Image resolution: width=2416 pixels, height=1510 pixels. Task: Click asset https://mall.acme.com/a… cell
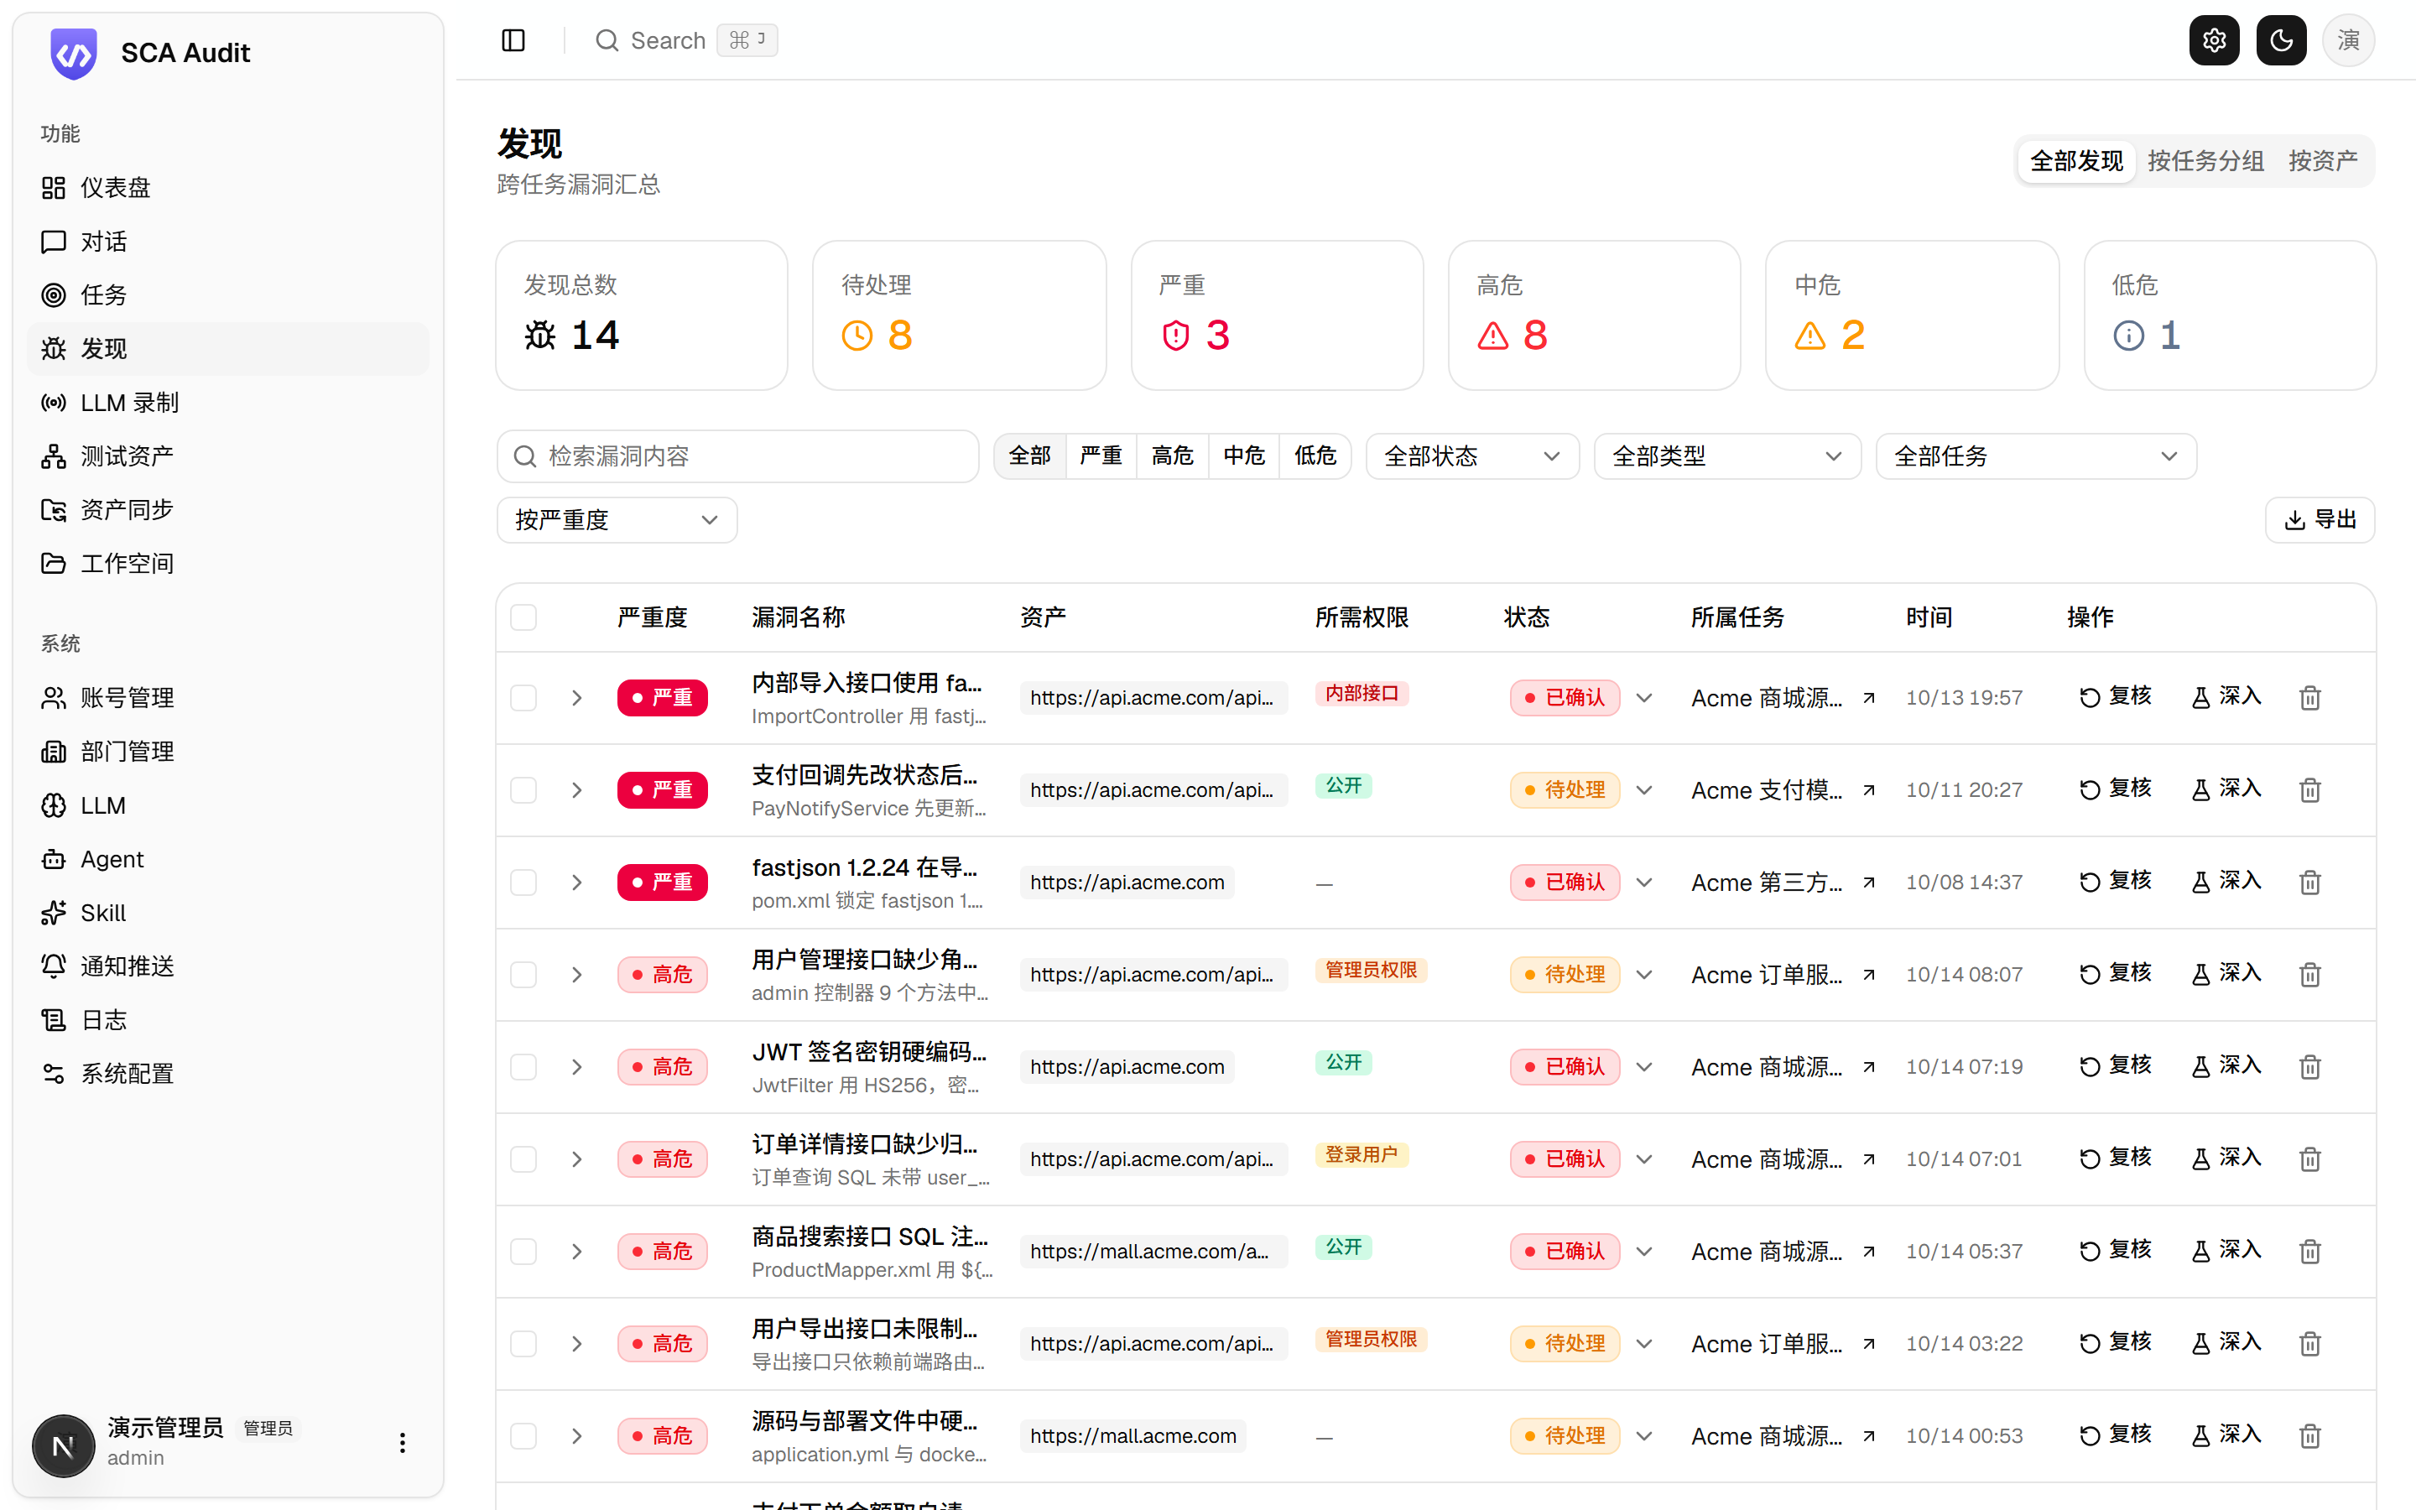pyautogui.click(x=1153, y=1252)
